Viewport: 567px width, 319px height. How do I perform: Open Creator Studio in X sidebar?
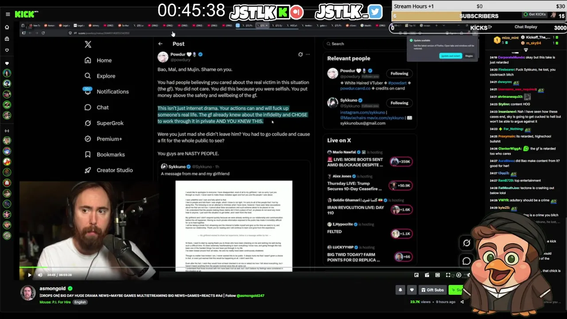(x=109, y=170)
